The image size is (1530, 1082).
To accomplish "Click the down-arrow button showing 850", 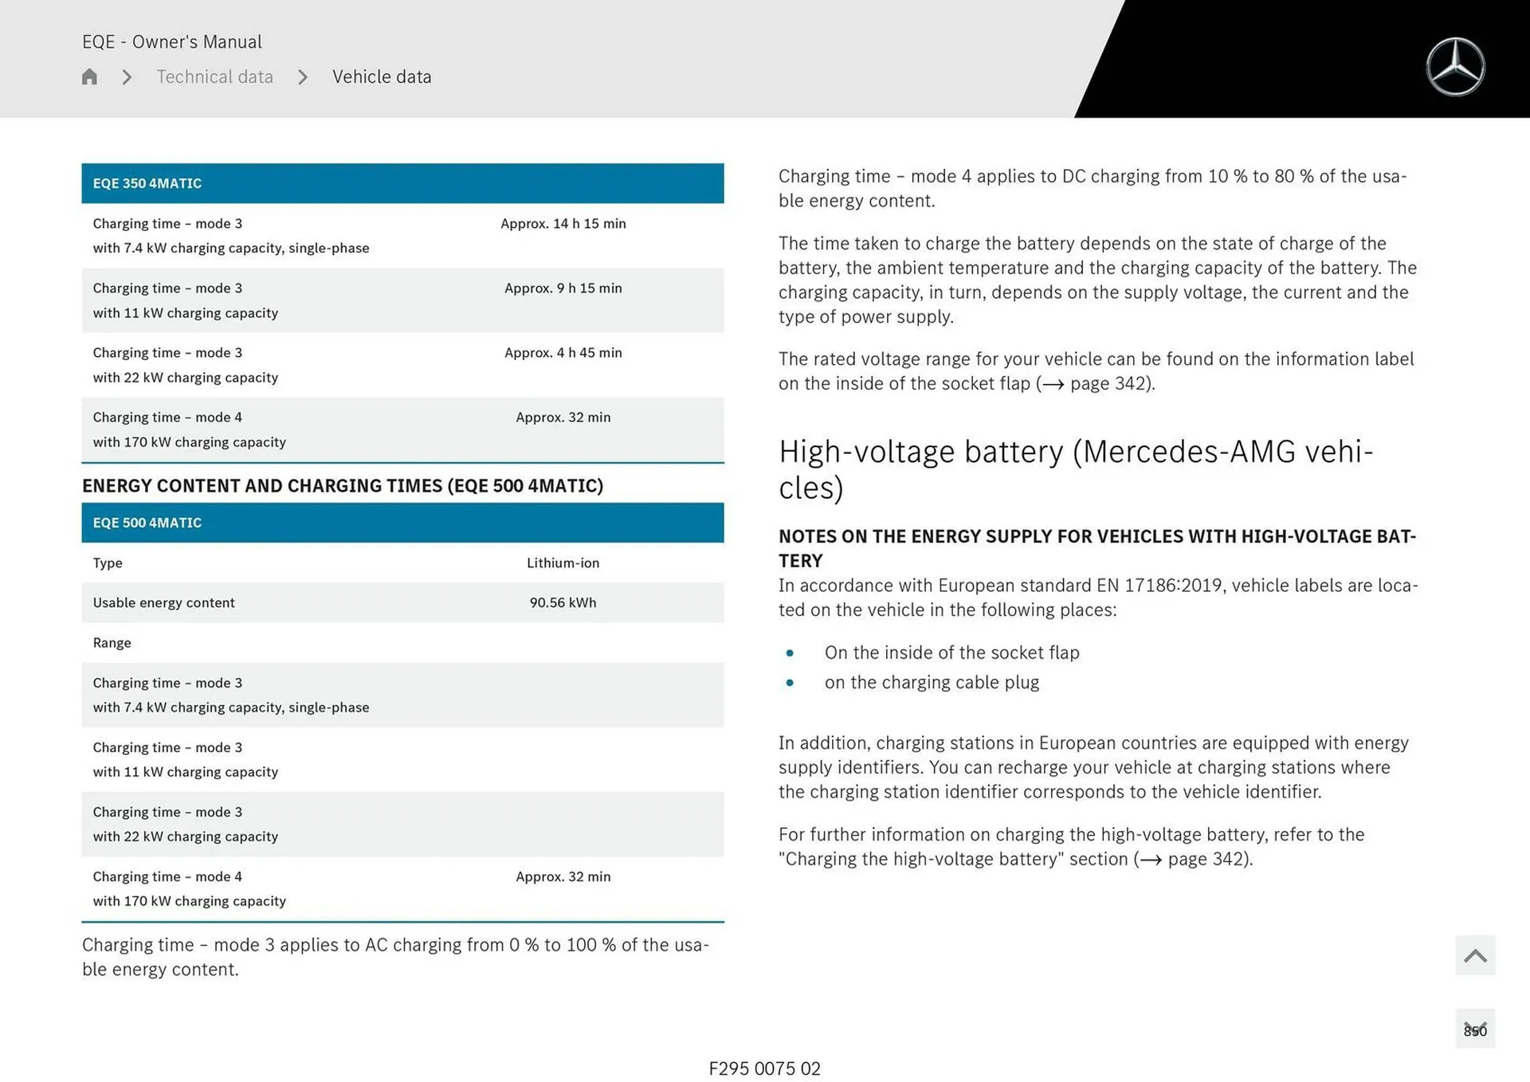I will click(1475, 1029).
